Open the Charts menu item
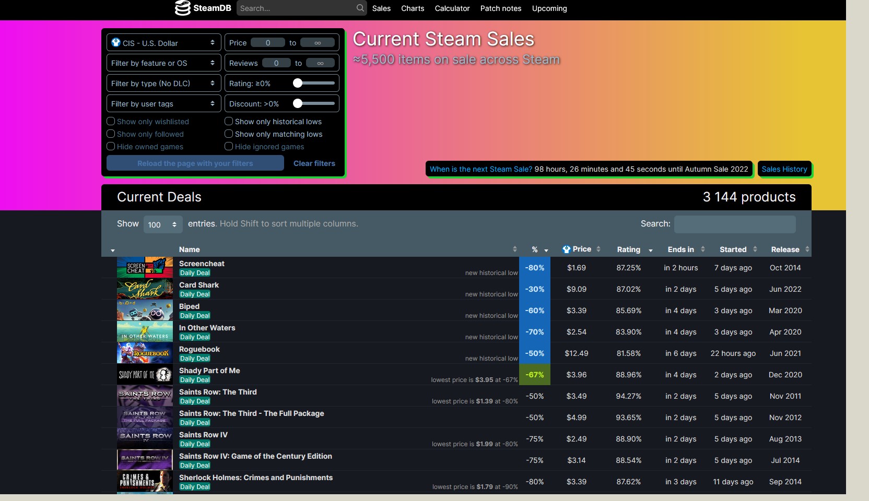Viewport: 869px width, 501px height. click(x=413, y=8)
